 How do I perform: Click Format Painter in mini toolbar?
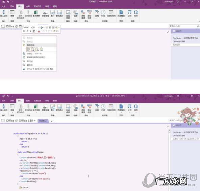click(54, 31)
